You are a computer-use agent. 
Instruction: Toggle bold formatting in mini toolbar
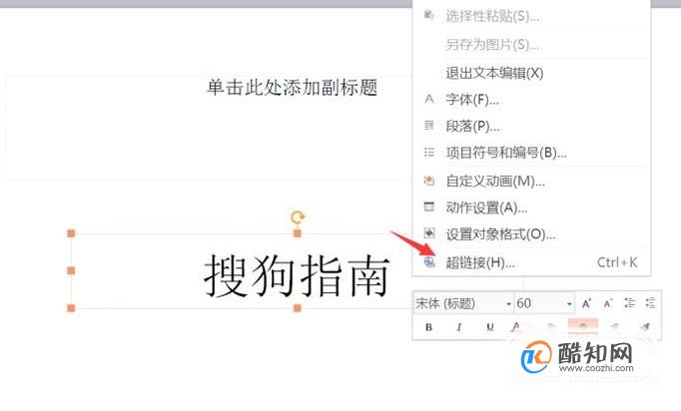[x=428, y=327]
